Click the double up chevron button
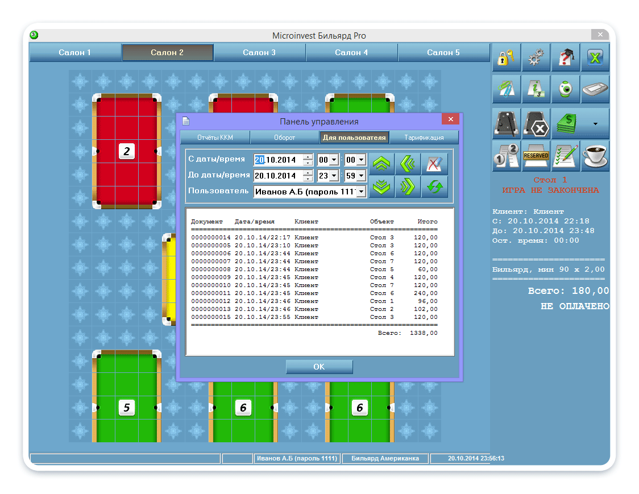This screenshot has width=639, height=494. 381,164
